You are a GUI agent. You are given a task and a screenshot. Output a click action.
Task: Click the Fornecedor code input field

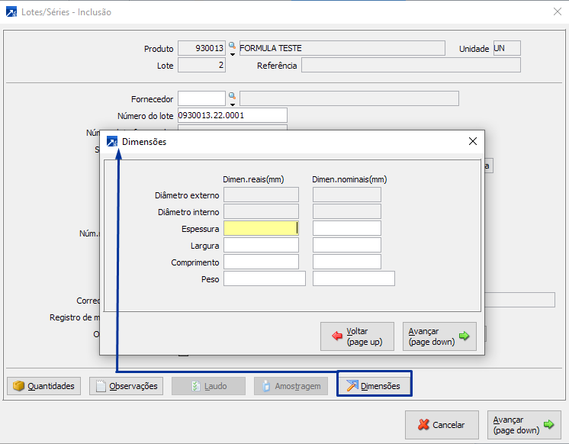coord(201,98)
